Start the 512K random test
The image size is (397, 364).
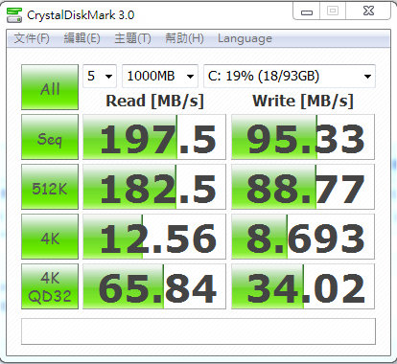coord(50,187)
